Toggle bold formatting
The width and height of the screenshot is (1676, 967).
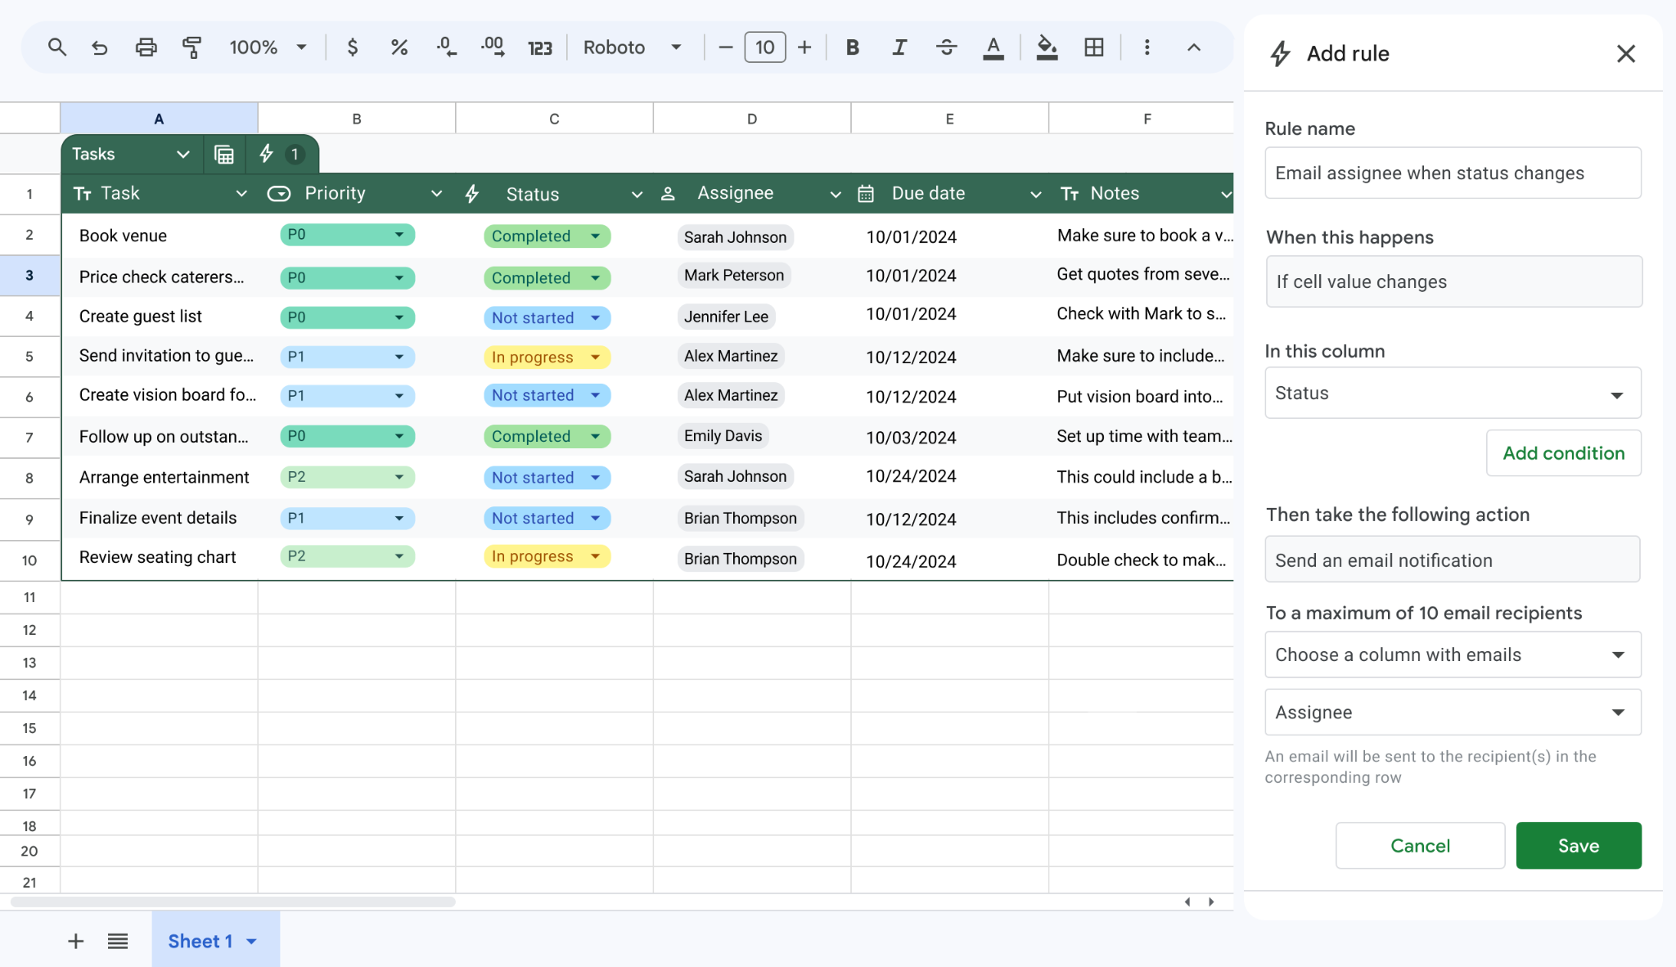(852, 47)
